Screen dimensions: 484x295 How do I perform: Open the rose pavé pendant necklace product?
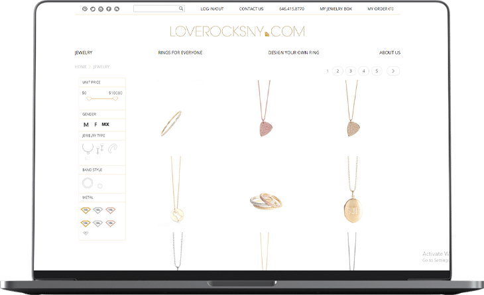tap(265, 108)
